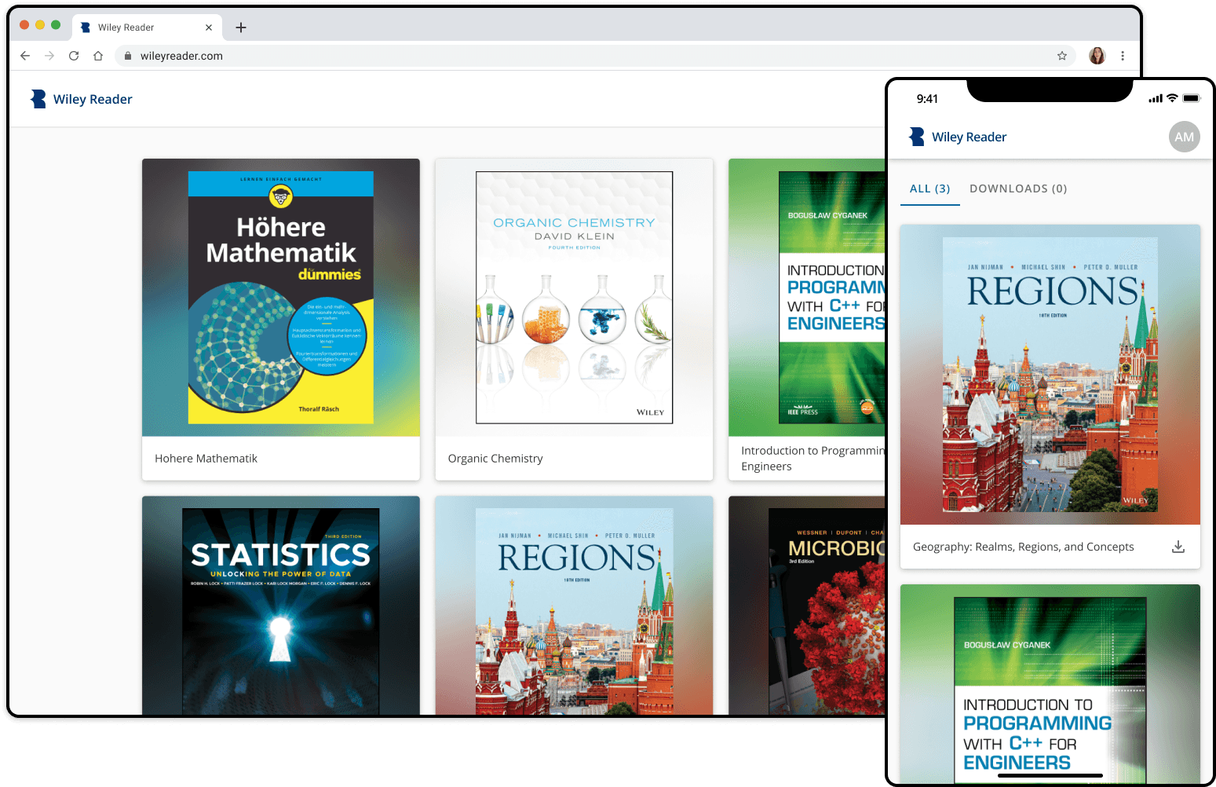
Task: Open the Regions cover in phone app
Action: tap(1050, 375)
